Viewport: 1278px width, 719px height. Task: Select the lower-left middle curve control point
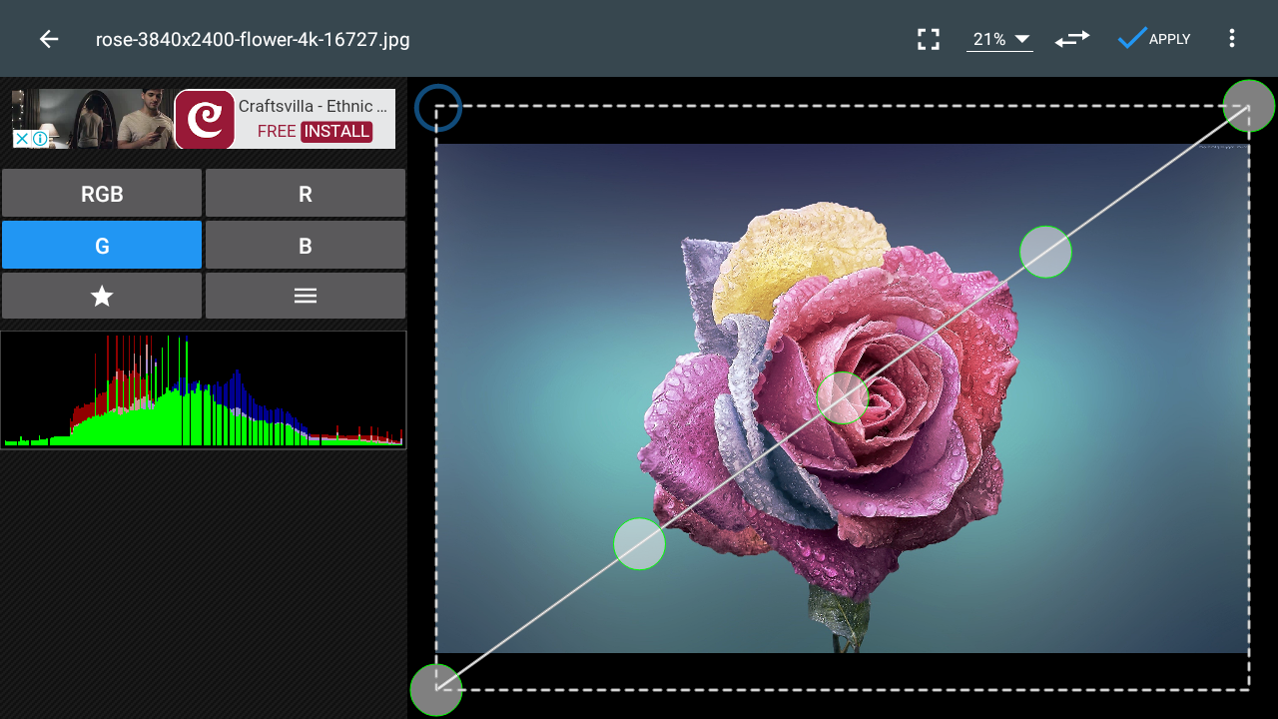tap(639, 544)
